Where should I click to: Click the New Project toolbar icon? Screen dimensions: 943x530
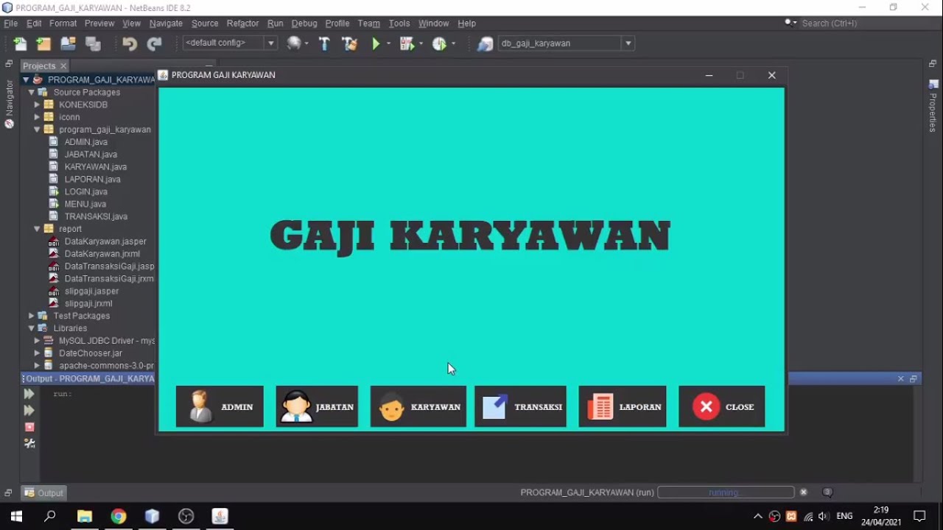coord(43,43)
